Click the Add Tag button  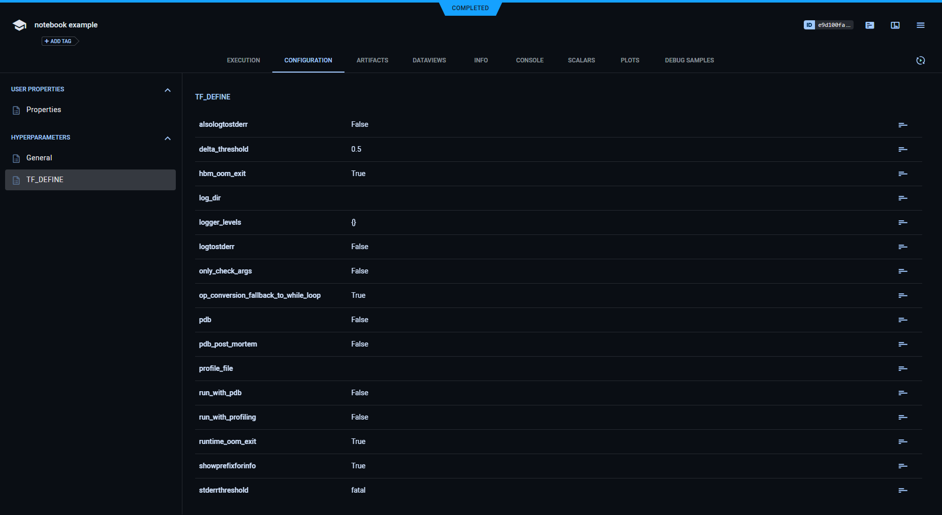click(59, 41)
